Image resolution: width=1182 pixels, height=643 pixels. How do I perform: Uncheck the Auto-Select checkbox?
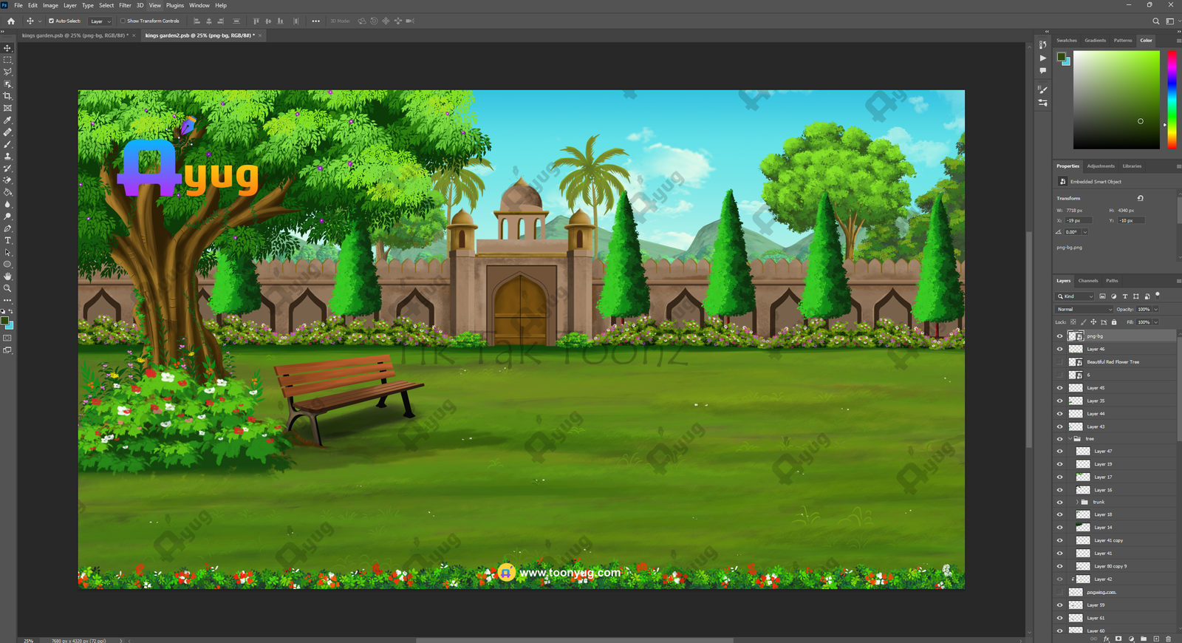[51, 21]
